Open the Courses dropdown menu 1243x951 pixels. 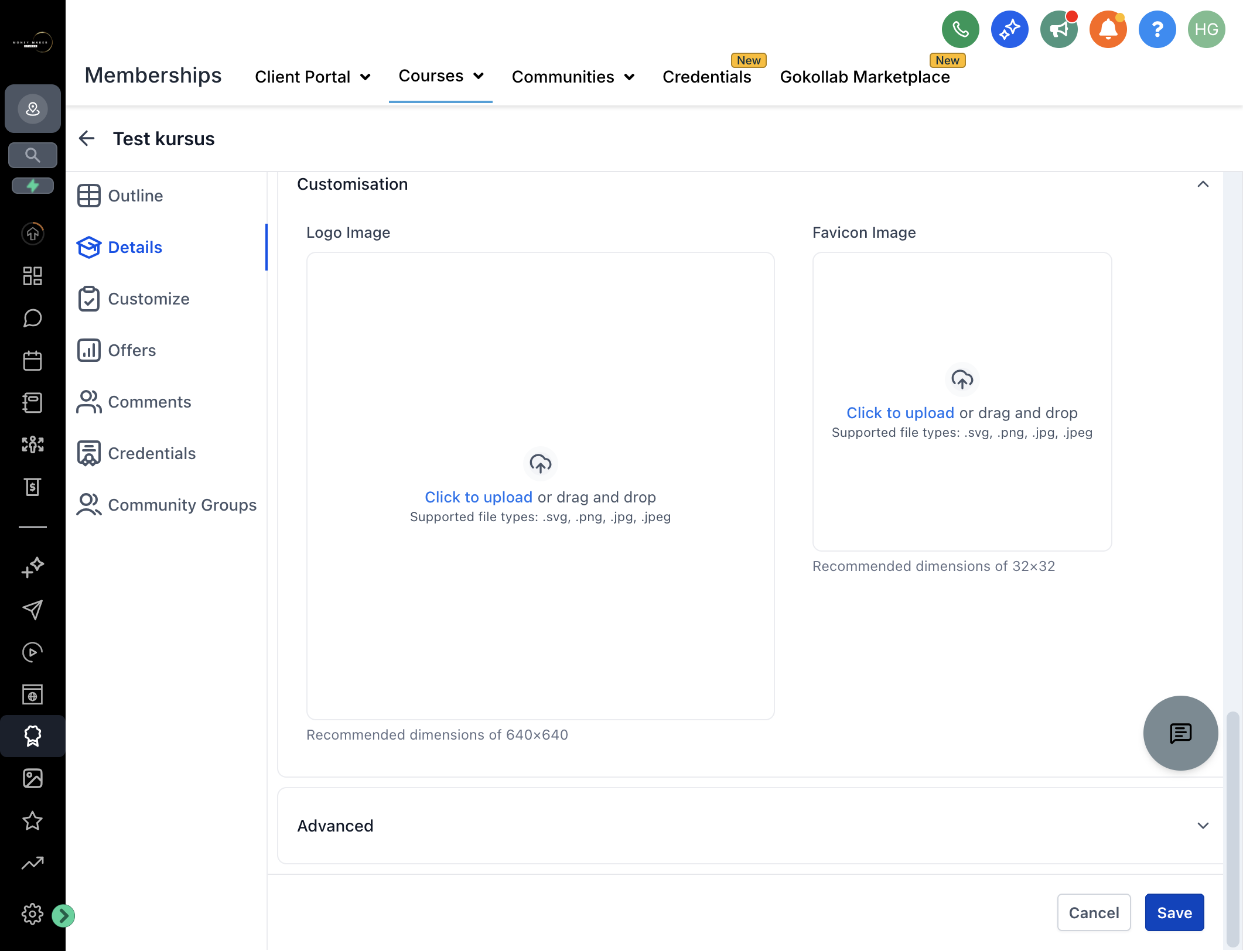pyautogui.click(x=440, y=76)
